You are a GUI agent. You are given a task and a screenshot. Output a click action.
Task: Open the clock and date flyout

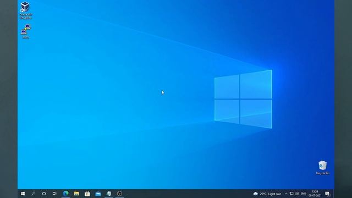pos(315,194)
